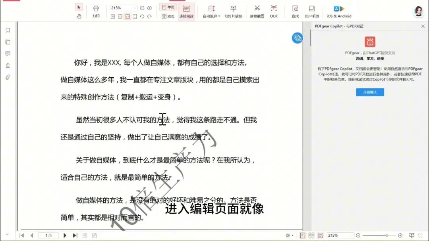This screenshot has height=241, width=429.
Task: Click the zoom slider handle
Action: point(387,235)
